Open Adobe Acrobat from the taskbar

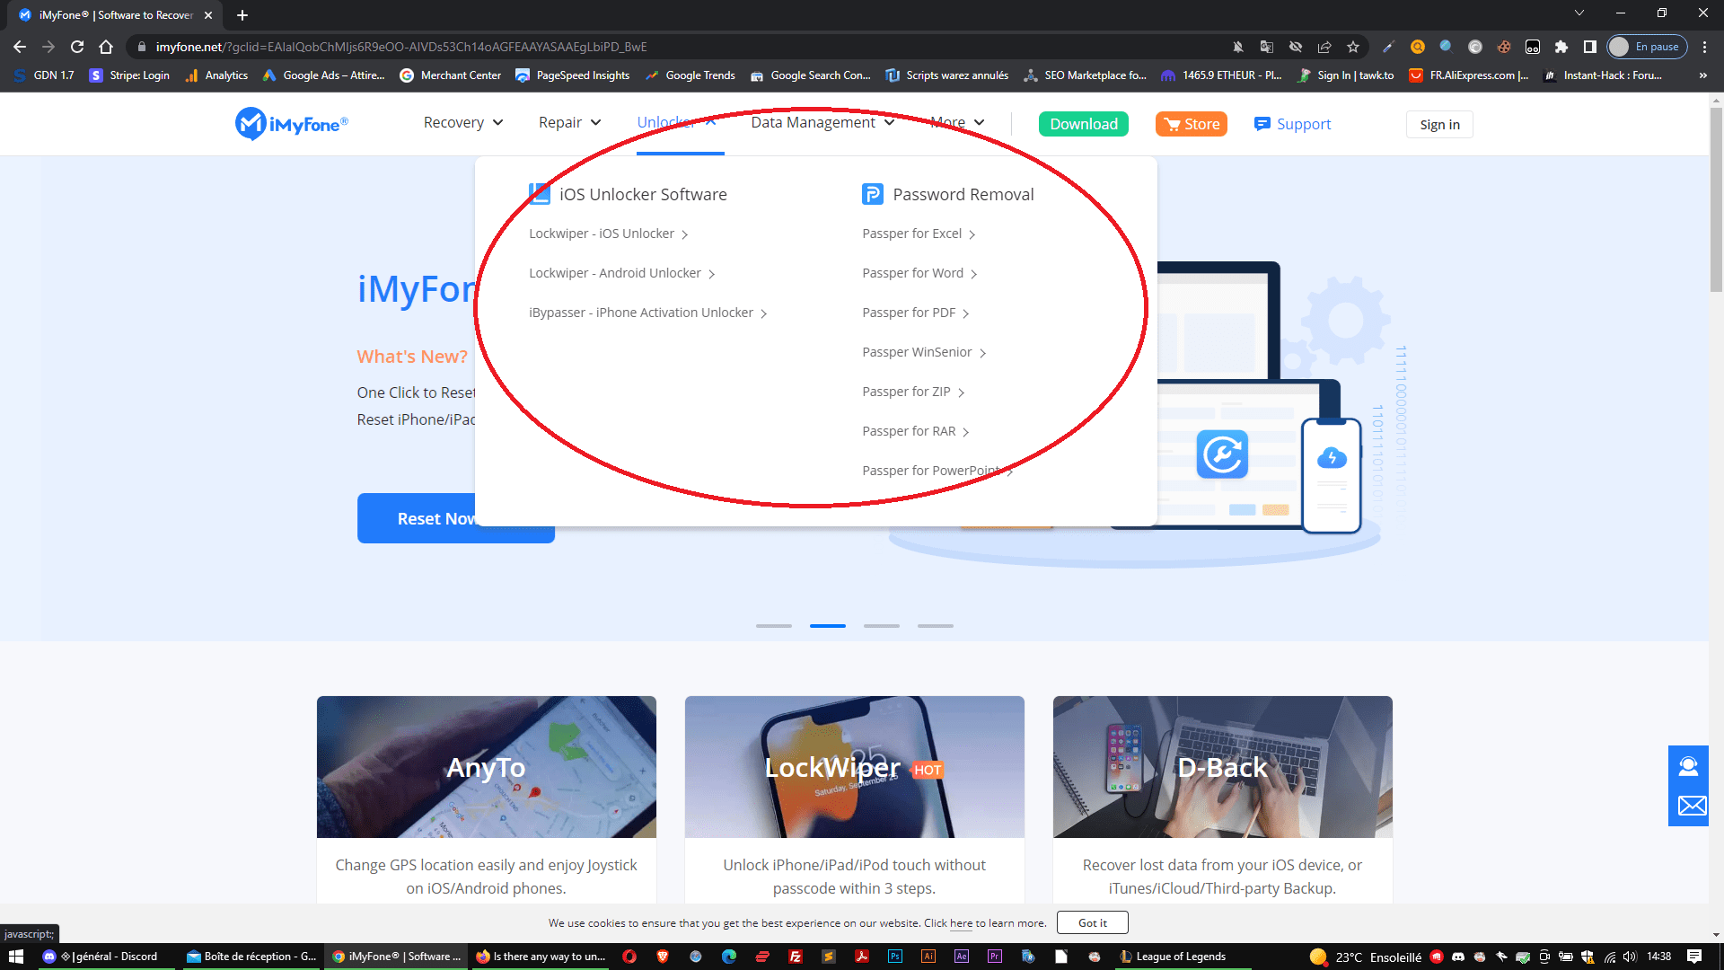[x=862, y=957]
